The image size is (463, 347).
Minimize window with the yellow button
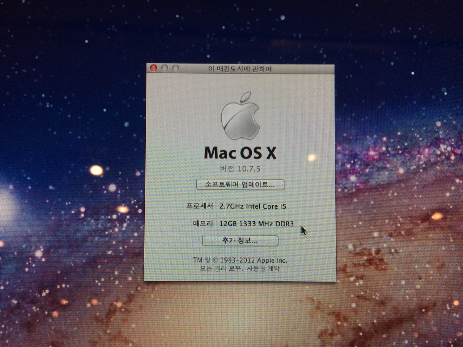tap(165, 68)
